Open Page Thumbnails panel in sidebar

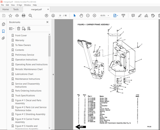pos(3,24)
